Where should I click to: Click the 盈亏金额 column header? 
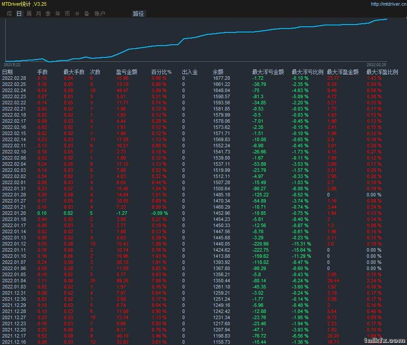127,72
